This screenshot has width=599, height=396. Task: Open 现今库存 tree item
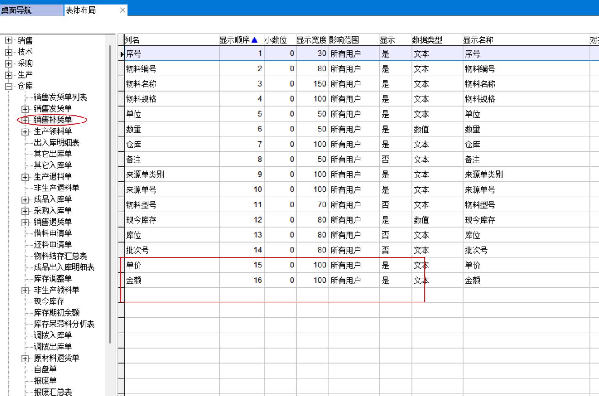pos(49,302)
